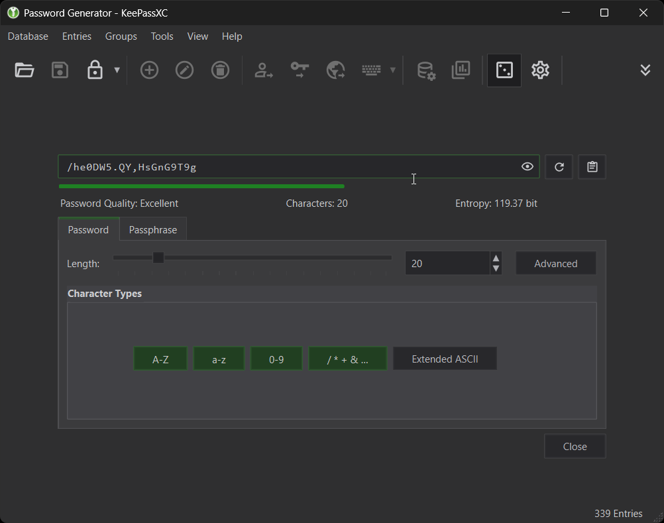
Task: Open database settings cylinder-gear icon
Action: (x=426, y=70)
